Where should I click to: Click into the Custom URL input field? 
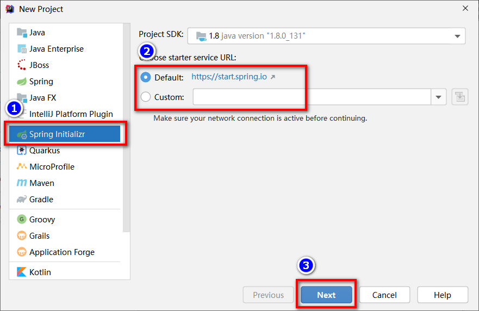tap(312, 97)
